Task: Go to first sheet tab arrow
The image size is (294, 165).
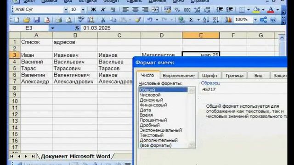Action: [x=12, y=156]
